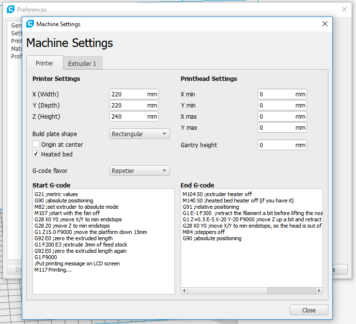356x324 pixels.
Task: Edit the X (Width) value field
Action: click(134, 94)
